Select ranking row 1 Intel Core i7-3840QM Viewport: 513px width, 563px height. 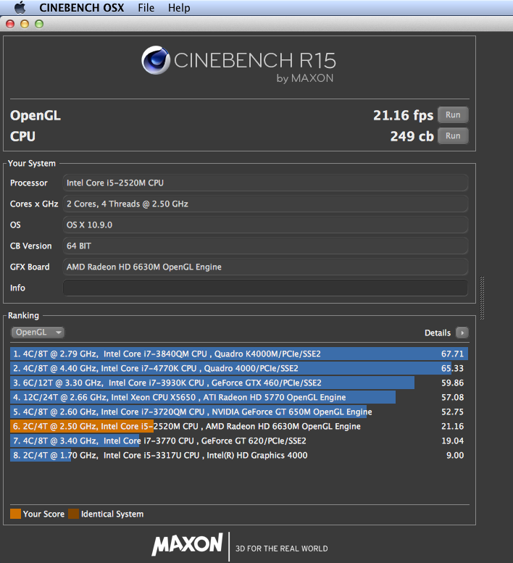[x=239, y=354]
